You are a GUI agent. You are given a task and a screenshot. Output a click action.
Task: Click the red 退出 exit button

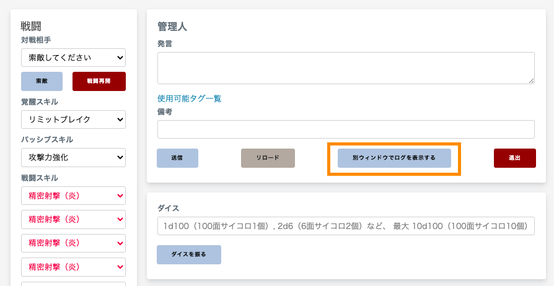(515, 158)
